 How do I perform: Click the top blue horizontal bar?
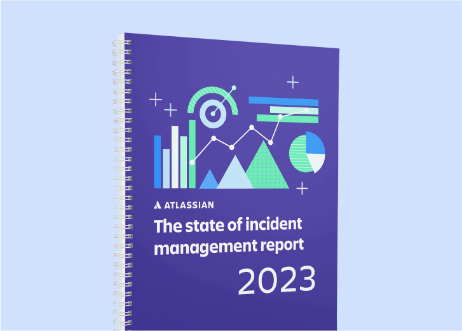coord(283,102)
